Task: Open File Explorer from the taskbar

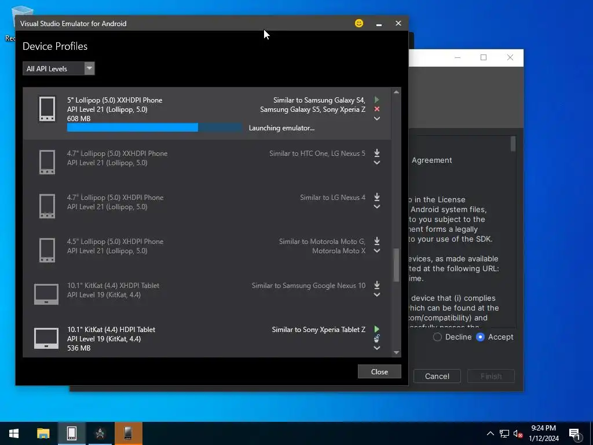Action: click(43, 433)
